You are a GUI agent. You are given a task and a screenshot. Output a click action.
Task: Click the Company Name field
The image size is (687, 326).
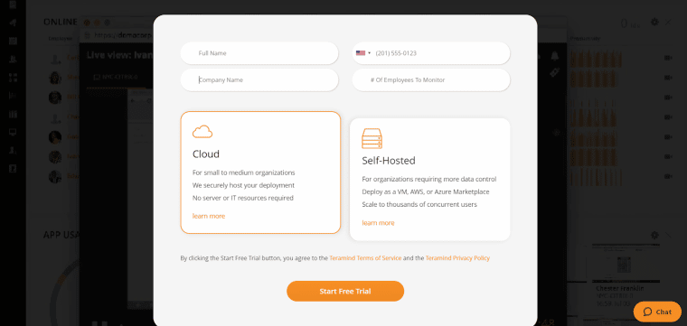coord(259,80)
